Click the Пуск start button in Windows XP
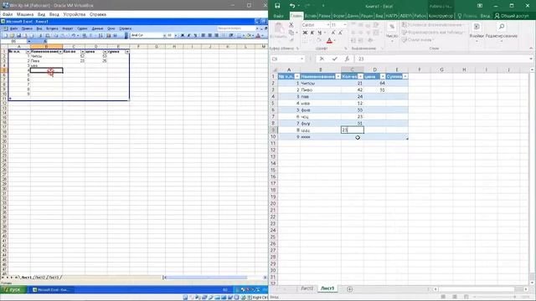This screenshot has height=301, width=536. (x=13, y=290)
